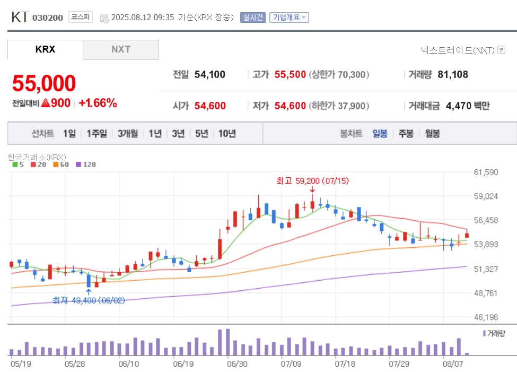Click the green 5-day moving average legend
Viewport: 517px width, 372px height.
pos(18,165)
